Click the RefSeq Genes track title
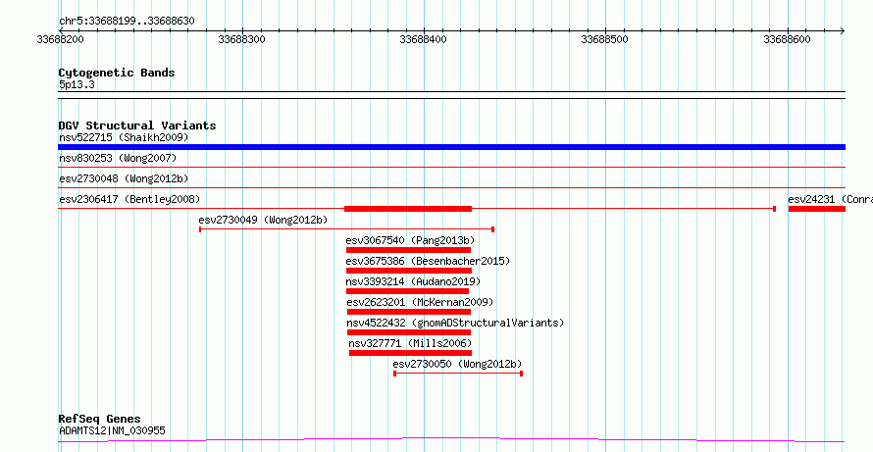This screenshot has width=873, height=452. point(100,419)
